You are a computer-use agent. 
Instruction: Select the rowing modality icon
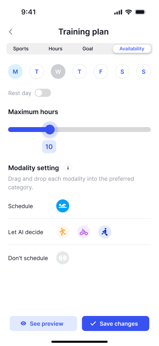pos(105,232)
